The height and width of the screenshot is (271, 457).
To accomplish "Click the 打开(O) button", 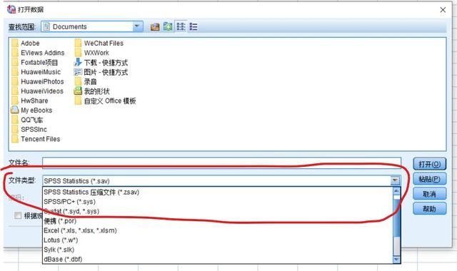I will coord(430,165).
